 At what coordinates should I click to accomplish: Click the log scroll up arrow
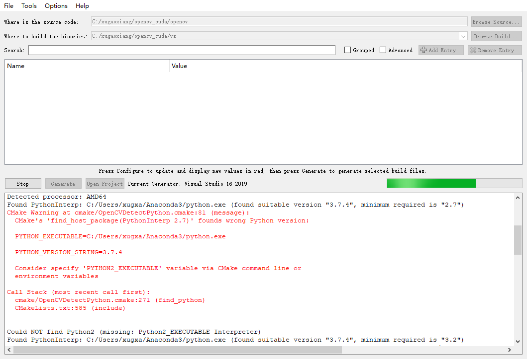pyautogui.click(x=518, y=198)
